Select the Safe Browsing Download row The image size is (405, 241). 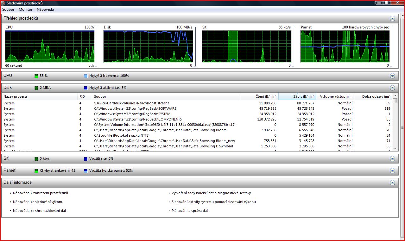tap(197, 146)
